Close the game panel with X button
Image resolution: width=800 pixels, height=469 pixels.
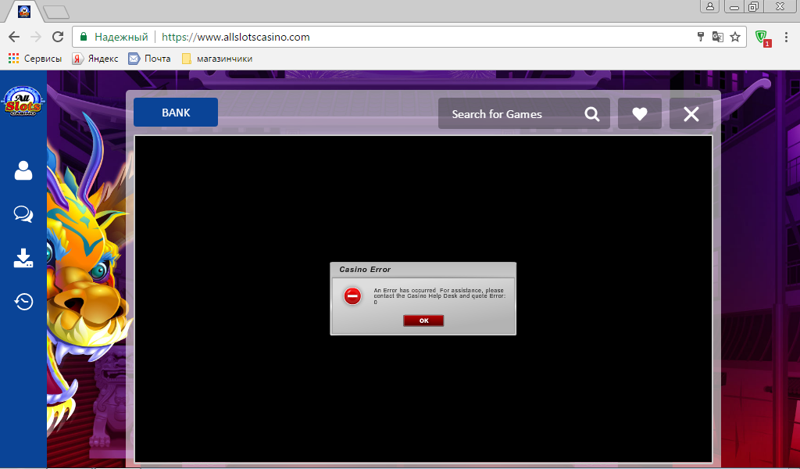pyautogui.click(x=691, y=114)
